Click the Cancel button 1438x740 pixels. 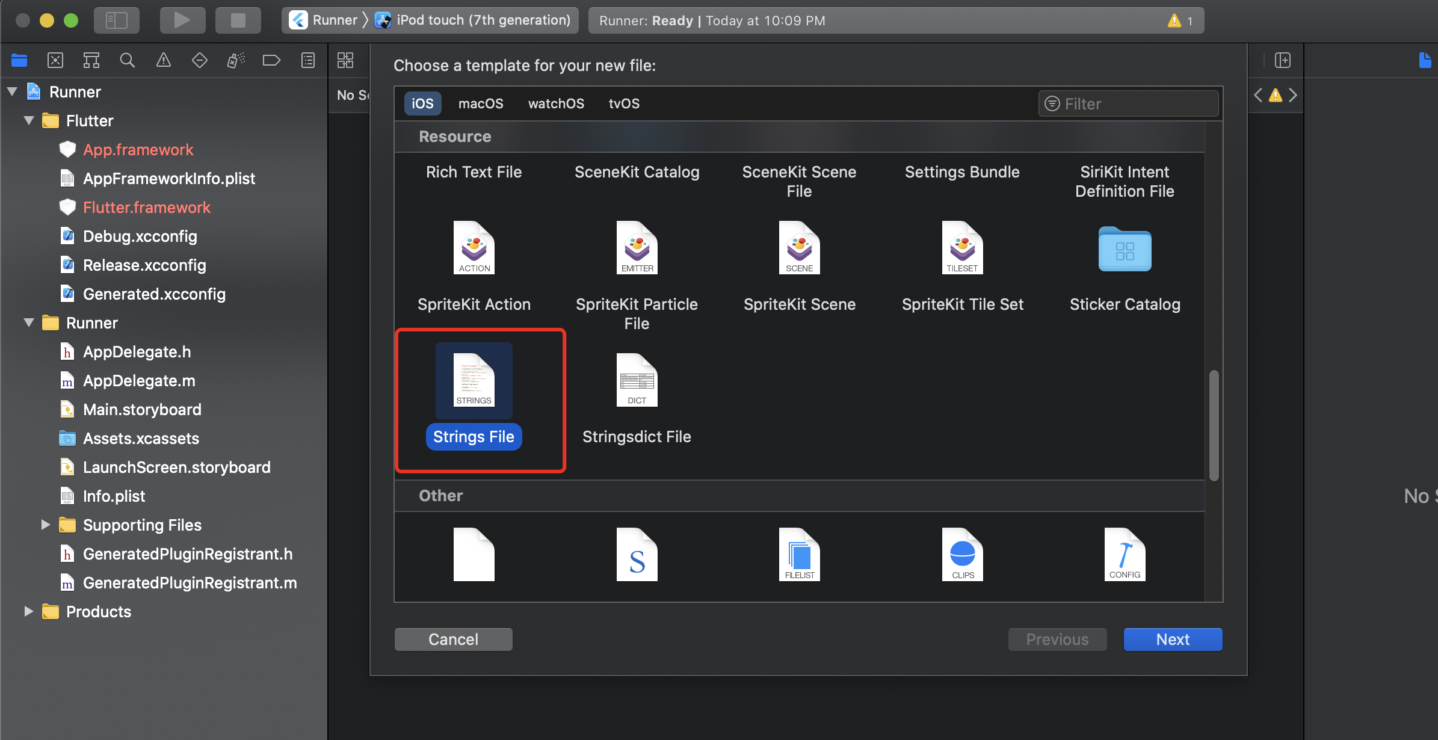pyautogui.click(x=454, y=639)
